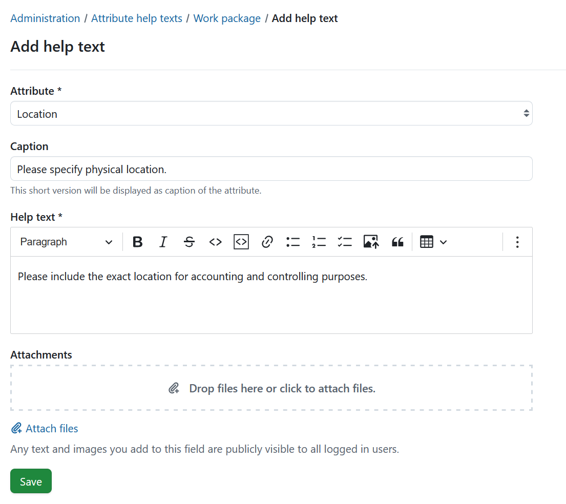This screenshot has height=504, width=566.
Task: Open the image upload tool
Action: tap(371, 241)
